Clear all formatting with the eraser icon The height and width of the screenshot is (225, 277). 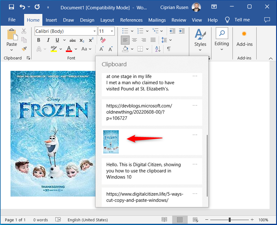[x=103, y=40]
